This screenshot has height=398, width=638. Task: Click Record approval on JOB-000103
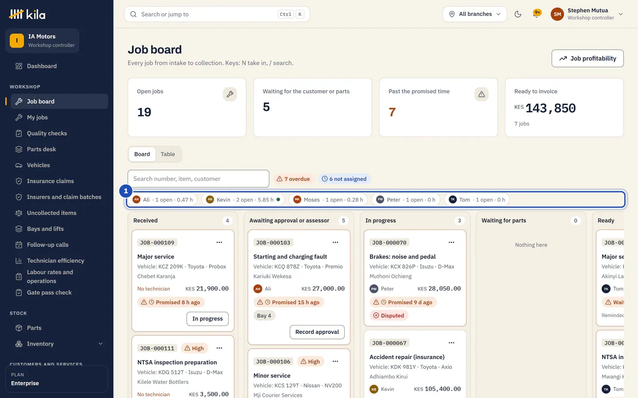click(317, 332)
